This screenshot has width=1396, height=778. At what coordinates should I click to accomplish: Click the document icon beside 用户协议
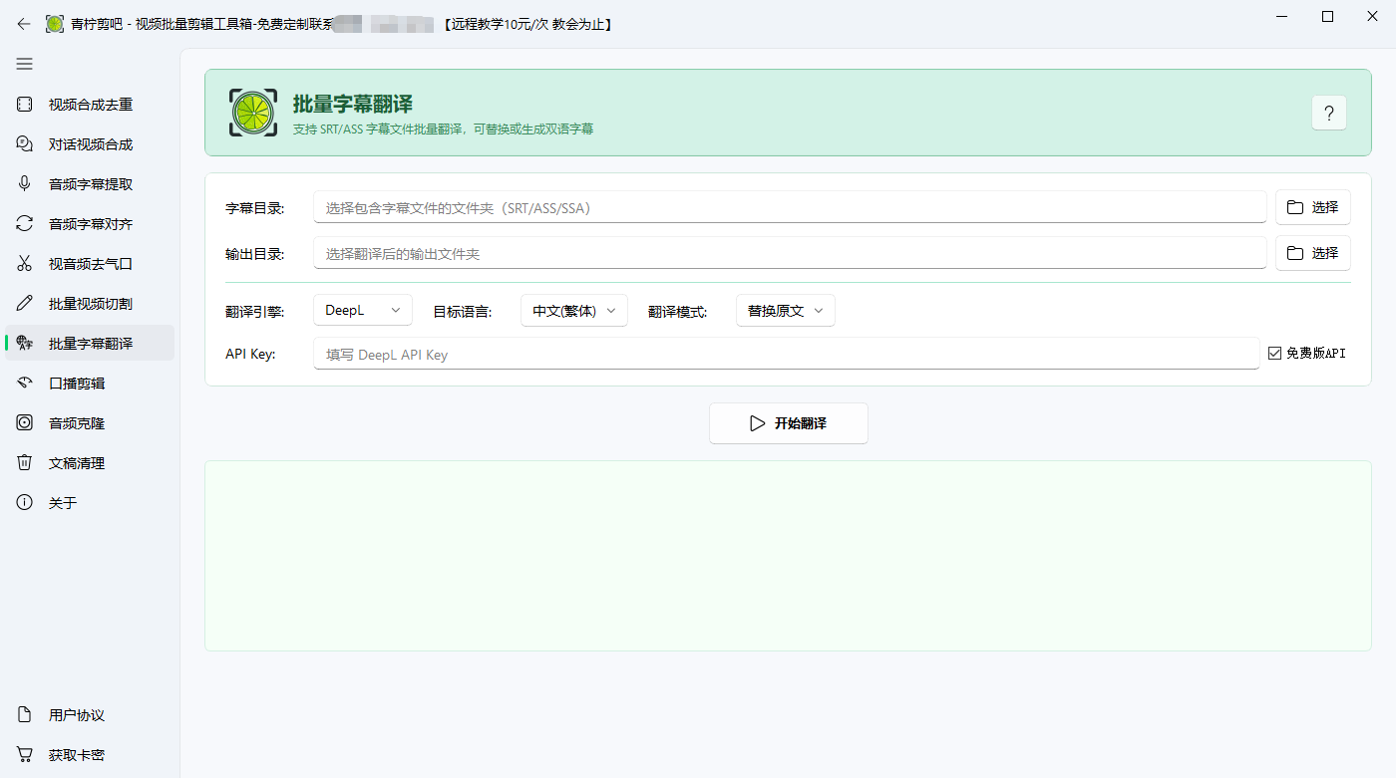[25, 714]
